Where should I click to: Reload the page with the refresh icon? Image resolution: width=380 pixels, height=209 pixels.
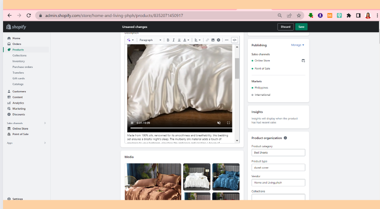(x=28, y=16)
